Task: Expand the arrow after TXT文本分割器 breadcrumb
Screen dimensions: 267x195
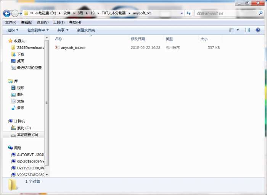Action: 129,13
